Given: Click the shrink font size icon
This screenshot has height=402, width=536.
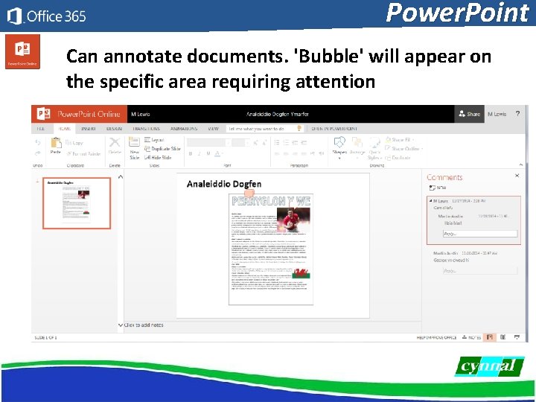Looking at the screenshot, I should coord(264,142).
